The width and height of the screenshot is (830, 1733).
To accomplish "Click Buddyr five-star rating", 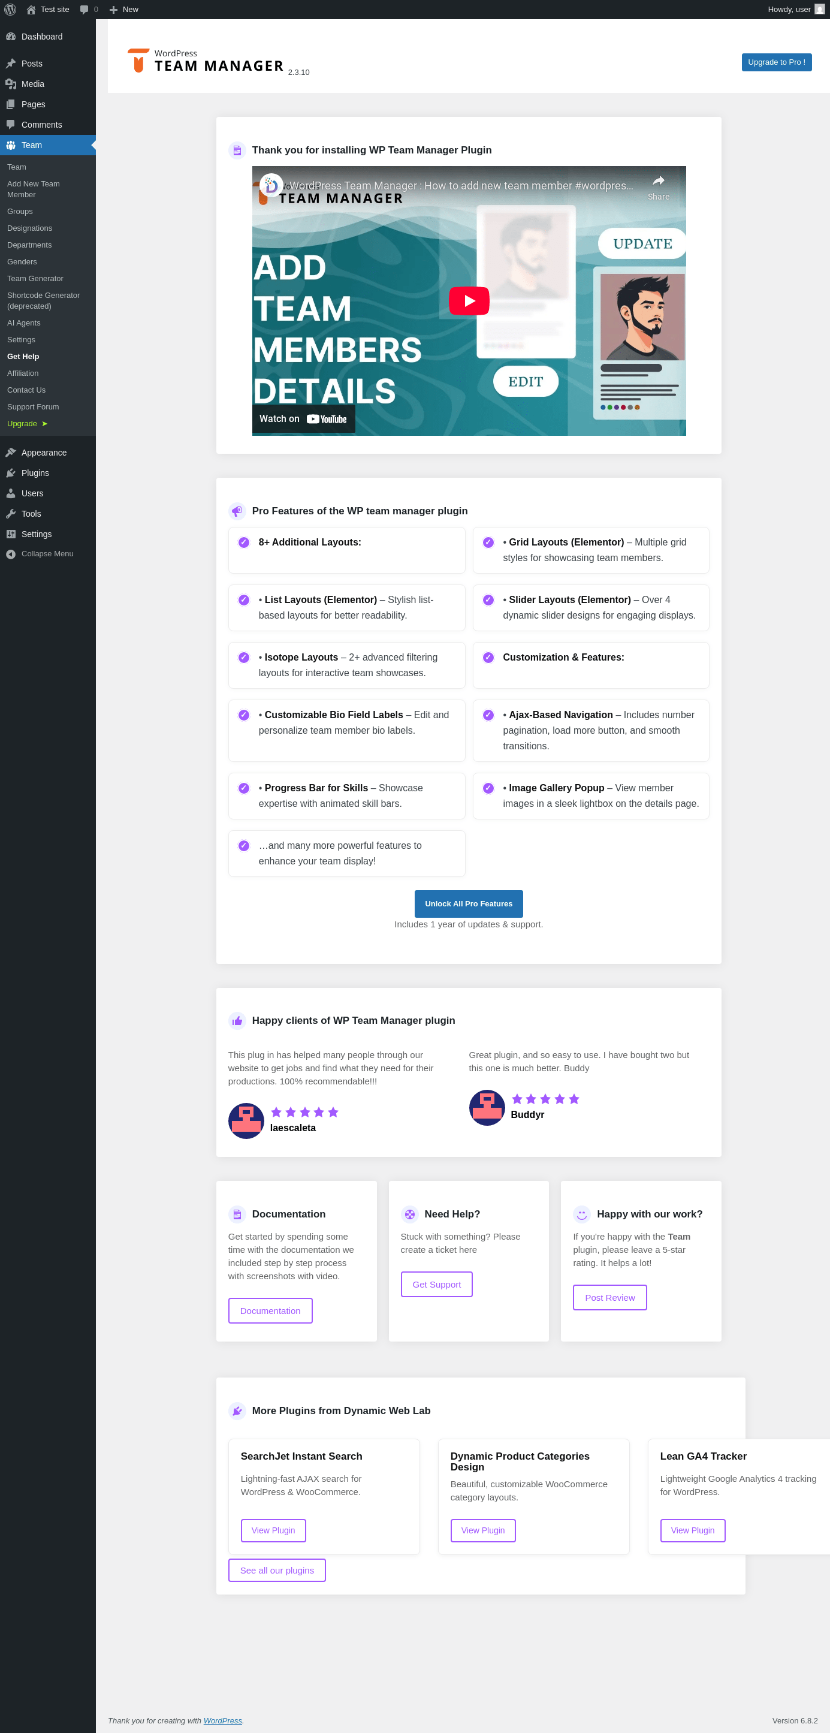I will pos(545,1099).
